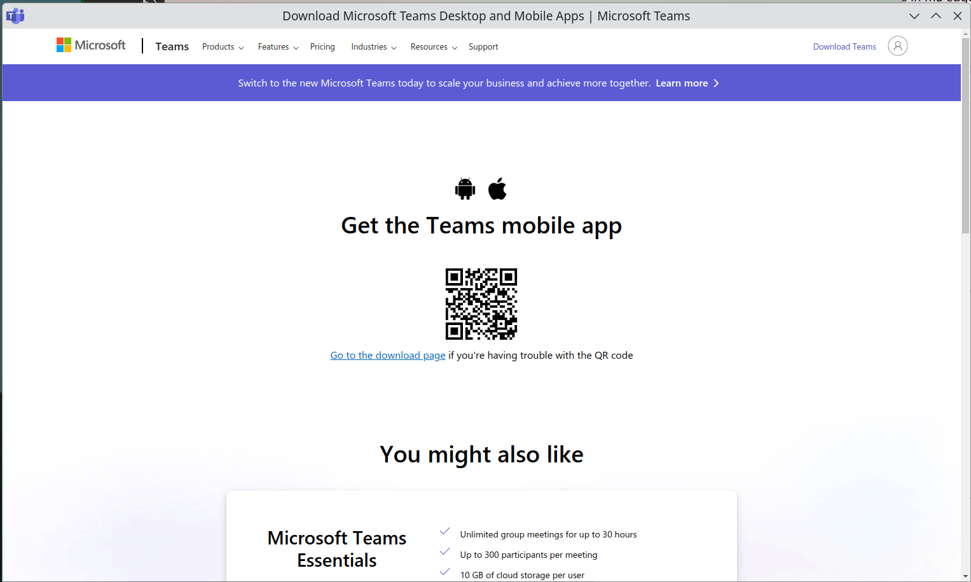Image resolution: width=971 pixels, height=582 pixels.
Task: Maximize the window with the up chevron
Action: pos(936,17)
